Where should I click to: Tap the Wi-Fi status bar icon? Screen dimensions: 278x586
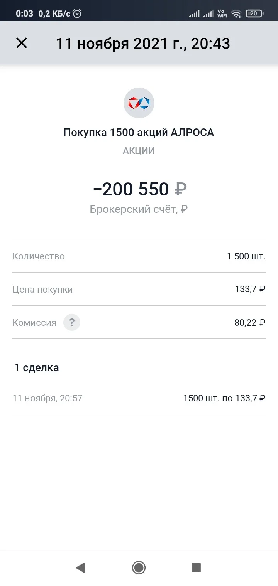[236, 14]
